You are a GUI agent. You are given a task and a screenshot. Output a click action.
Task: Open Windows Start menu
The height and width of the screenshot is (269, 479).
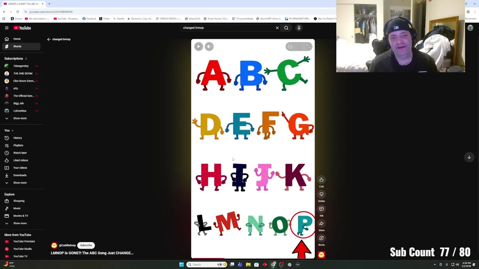click(181, 265)
